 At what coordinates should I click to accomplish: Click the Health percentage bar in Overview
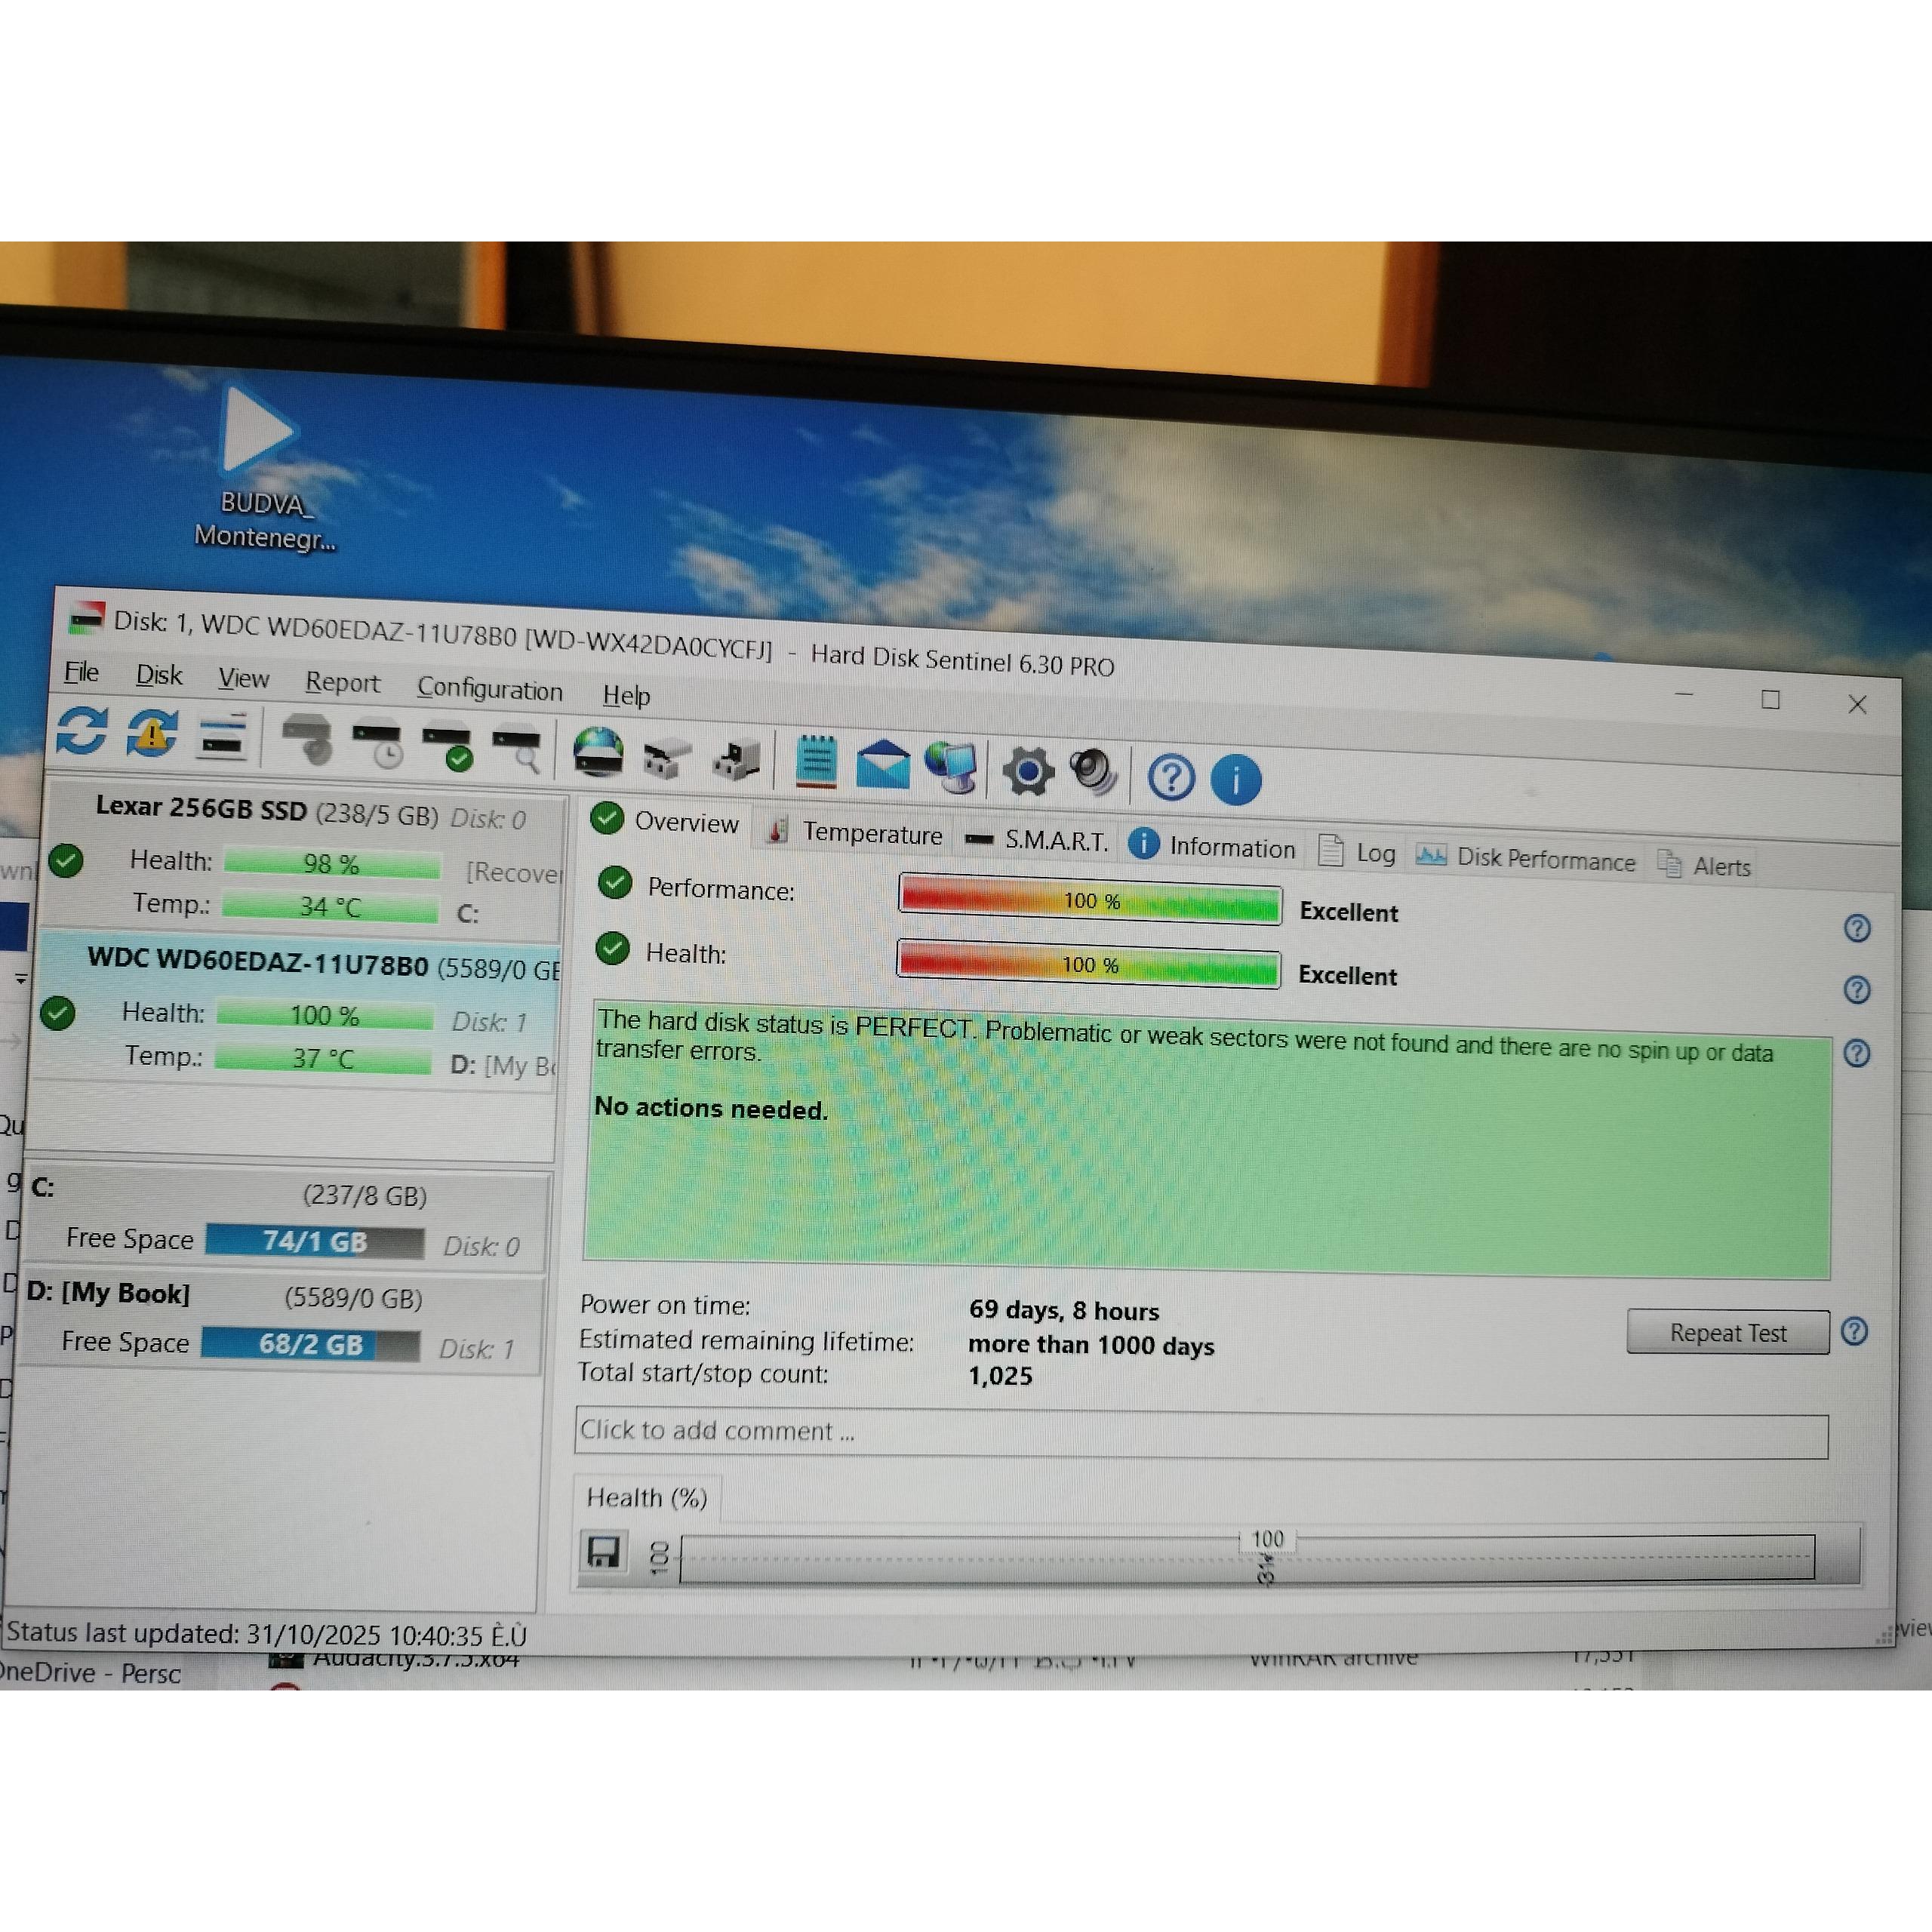[1088, 965]
